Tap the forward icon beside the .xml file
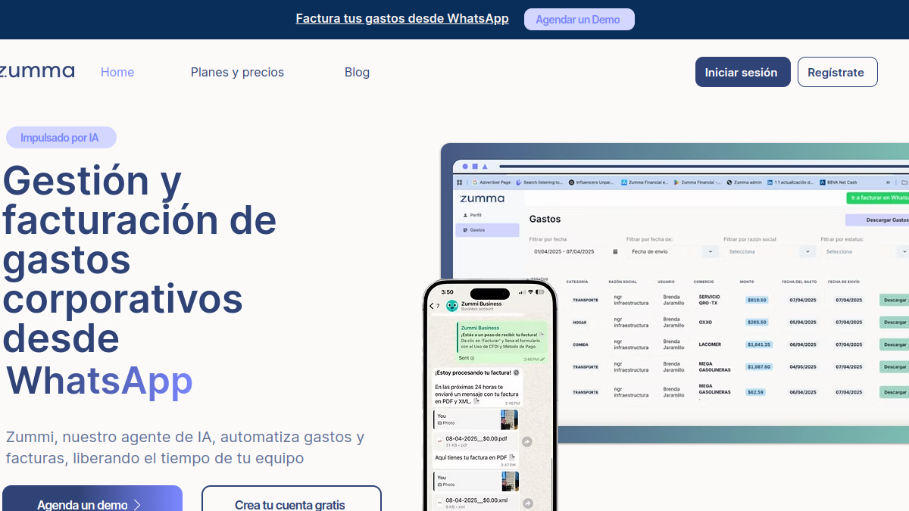This screenshot has height=511, width=909. [527, 503]
